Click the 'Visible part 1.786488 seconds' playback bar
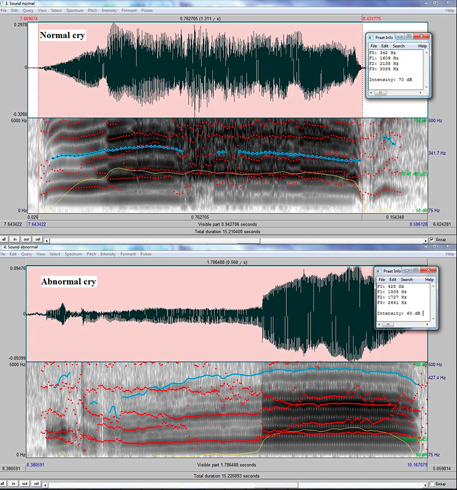Screen dimensions: 457x490 click(x=227, y=464)
